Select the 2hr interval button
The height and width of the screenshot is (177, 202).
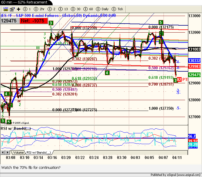pyautogui.click(x=39, y=9)
